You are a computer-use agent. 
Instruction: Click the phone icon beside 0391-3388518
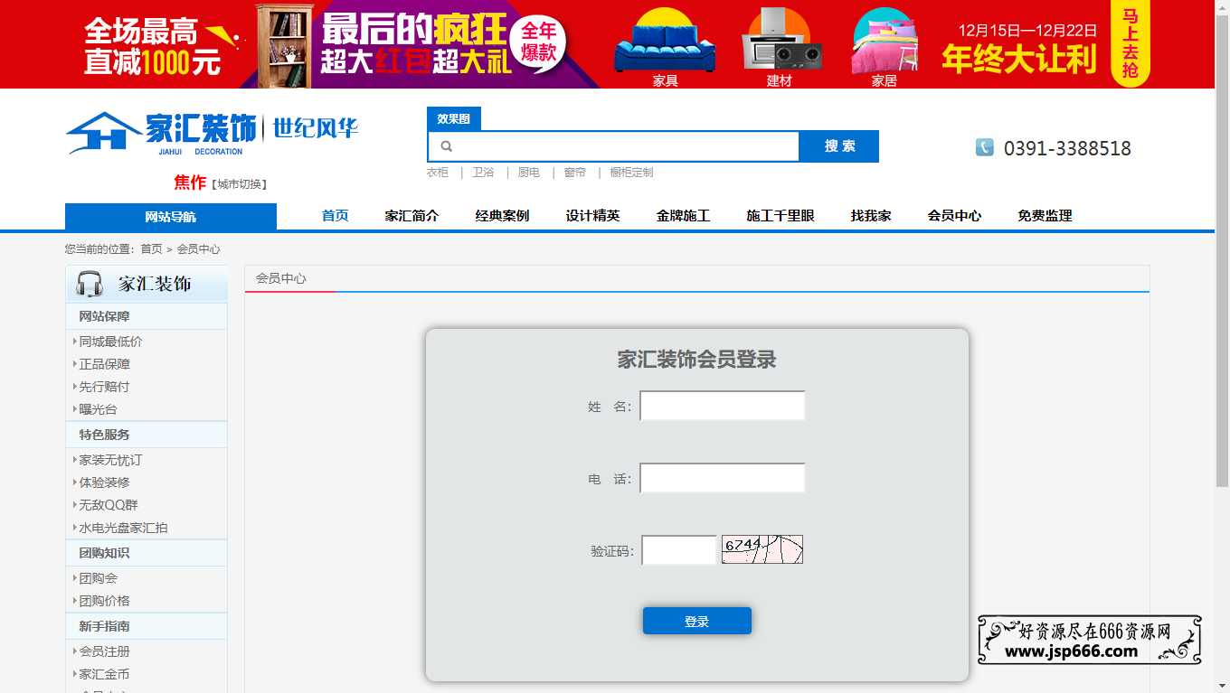(x=984, y=147)
